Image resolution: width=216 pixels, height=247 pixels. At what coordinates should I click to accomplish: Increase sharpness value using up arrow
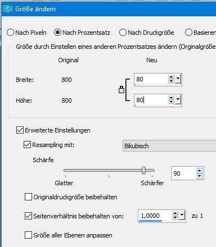click(200, 171)
